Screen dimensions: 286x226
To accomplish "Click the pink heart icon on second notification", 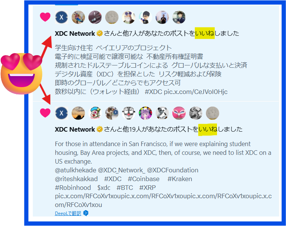I will [45, 113].
